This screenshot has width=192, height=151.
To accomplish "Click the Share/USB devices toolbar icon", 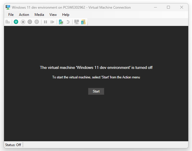I will pos(83,22).
